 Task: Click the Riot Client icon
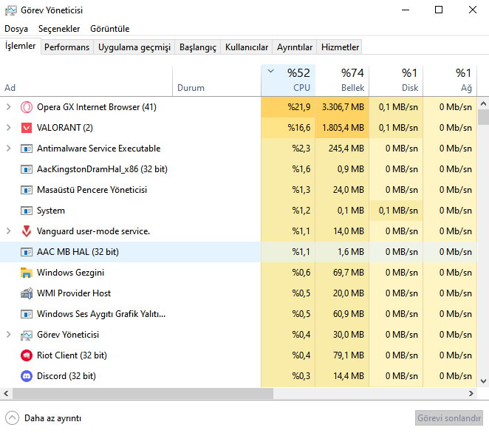coord(27,355)
